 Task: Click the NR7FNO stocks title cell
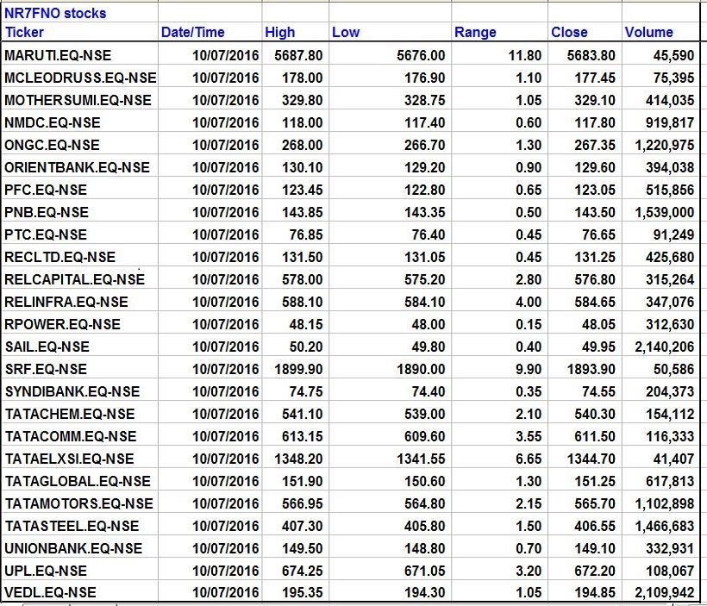[56, 13]
